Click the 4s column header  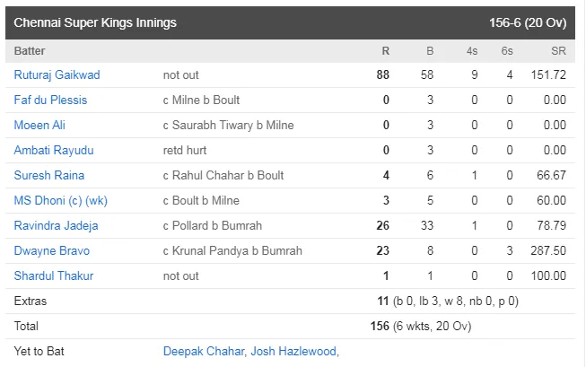(x=472, y=51)
